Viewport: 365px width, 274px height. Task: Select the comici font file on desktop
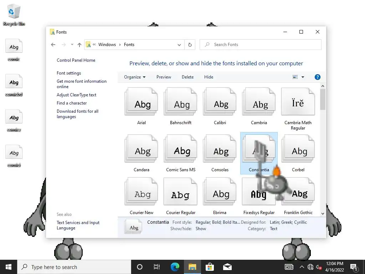tap(14, 156)
